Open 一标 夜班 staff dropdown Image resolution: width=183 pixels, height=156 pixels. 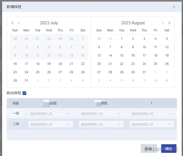(101, 113)
